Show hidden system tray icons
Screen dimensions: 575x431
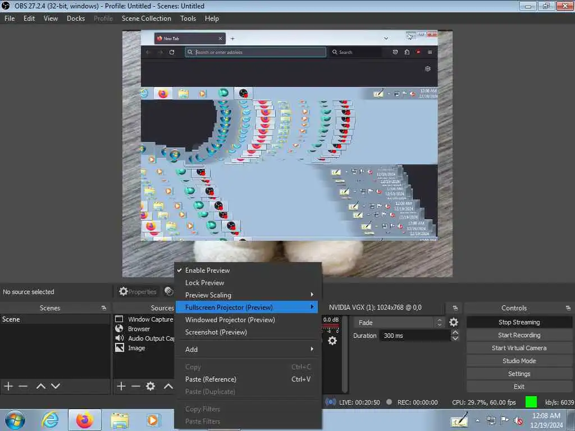[477, 421]
